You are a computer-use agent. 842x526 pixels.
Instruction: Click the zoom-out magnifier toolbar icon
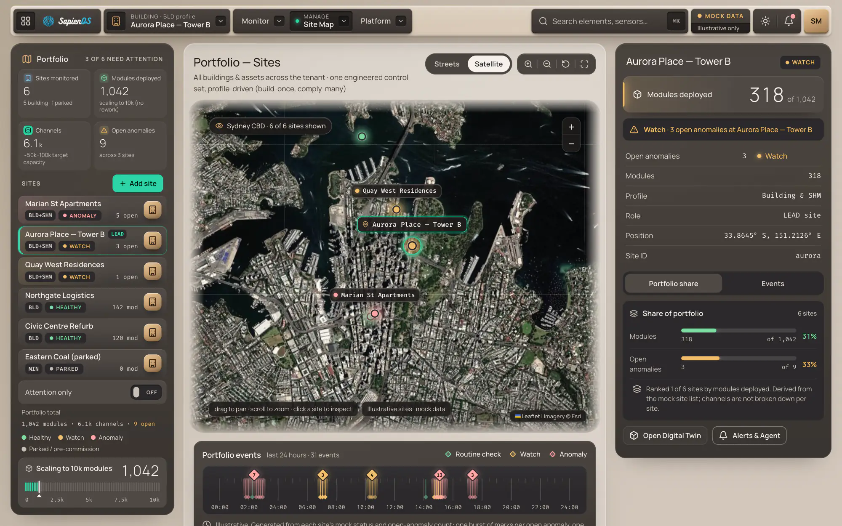pos(547,64)
